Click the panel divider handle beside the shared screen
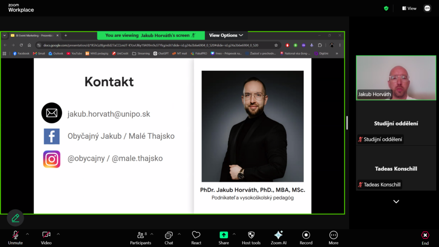This screenshot has height=247, width=439. pos(347,123)
